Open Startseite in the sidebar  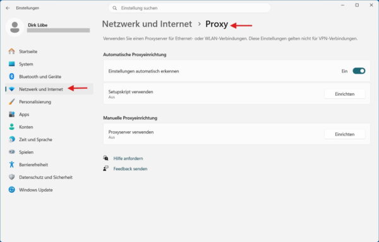[49, 51]
